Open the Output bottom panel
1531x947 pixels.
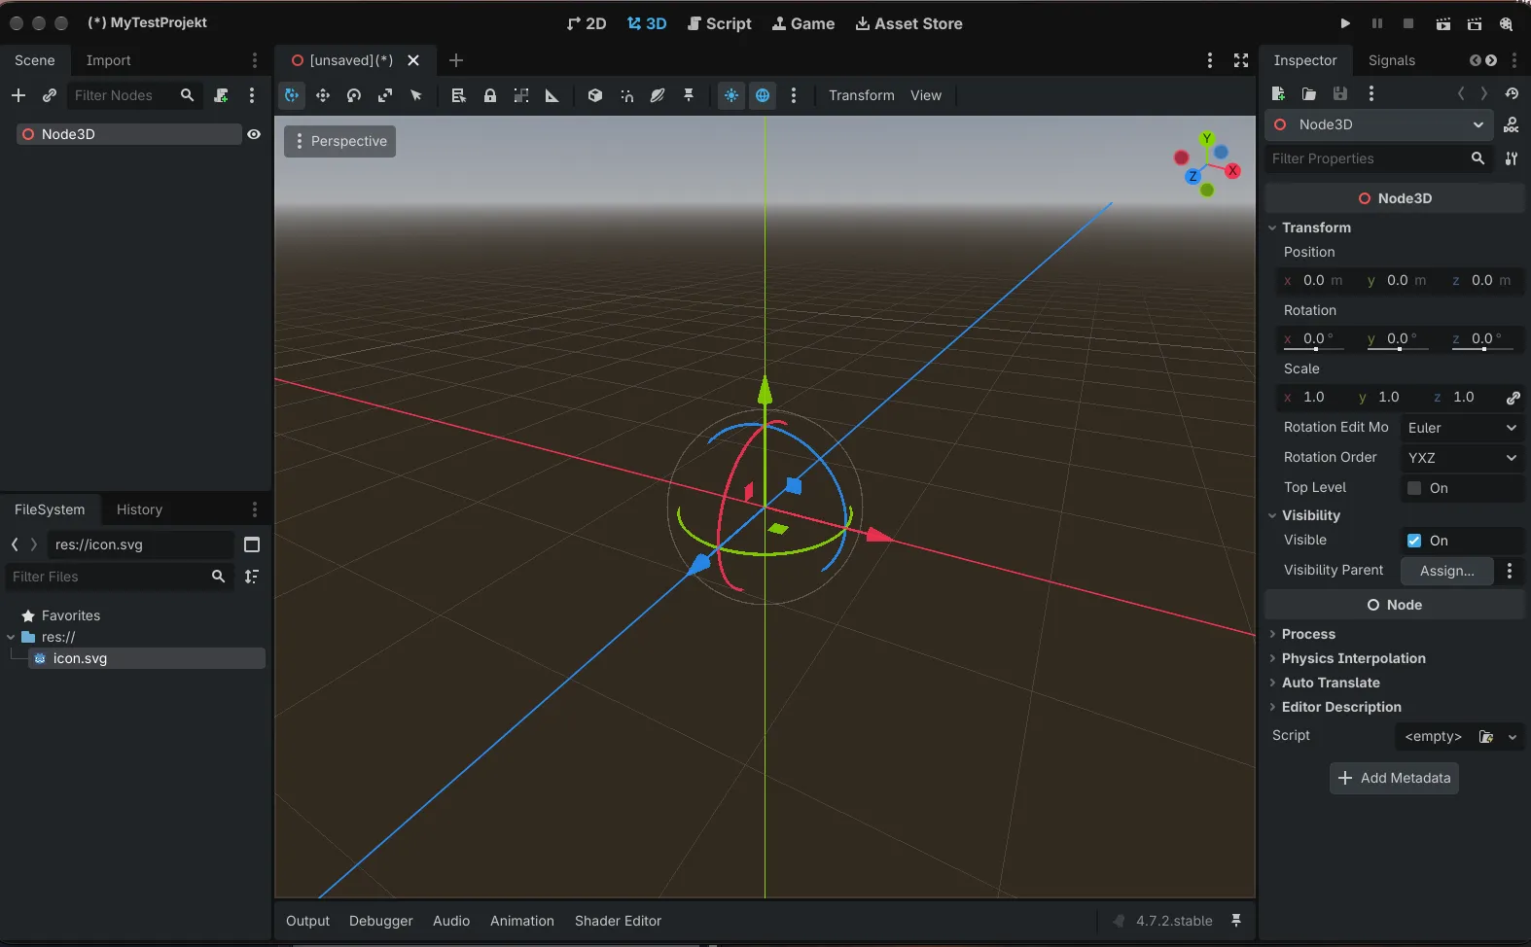(x=307, y=921)
